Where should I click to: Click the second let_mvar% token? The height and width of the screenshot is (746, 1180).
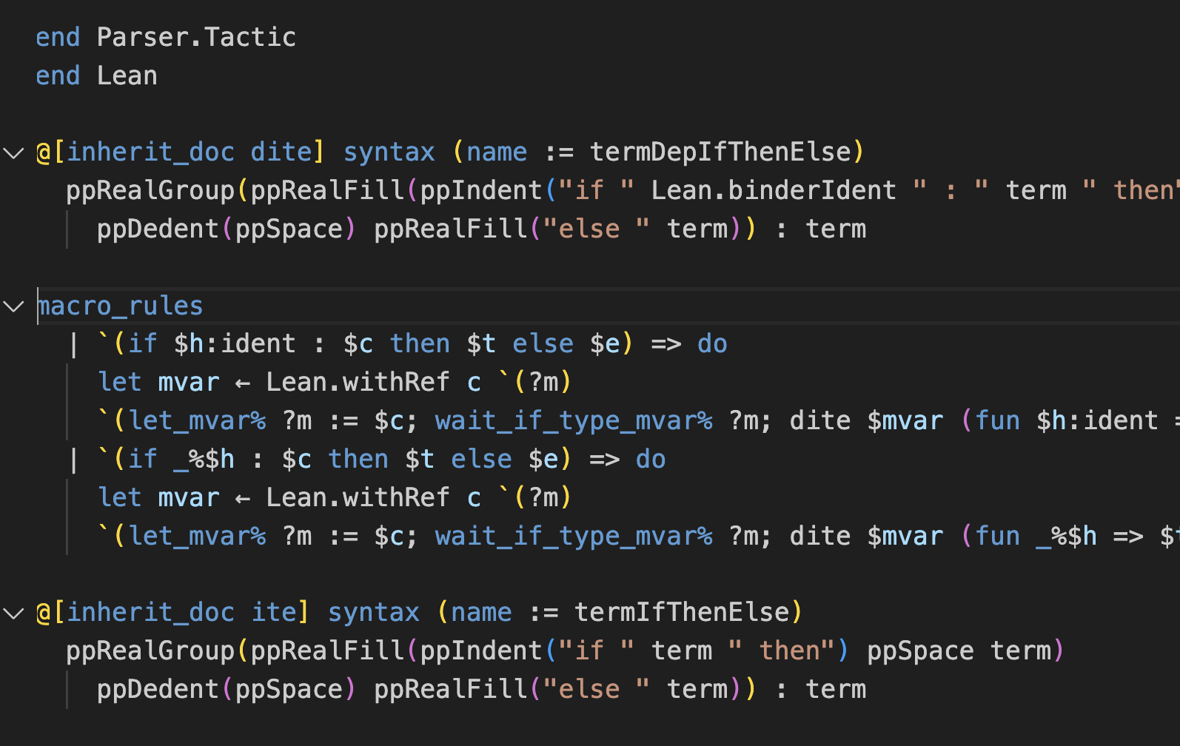(197, 537)
